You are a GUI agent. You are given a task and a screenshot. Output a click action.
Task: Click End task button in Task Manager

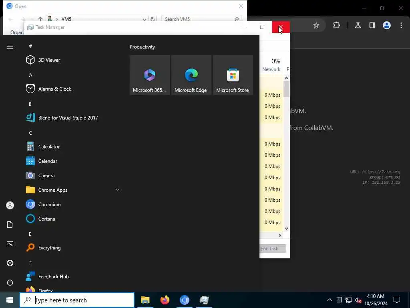tap(273, 249)
